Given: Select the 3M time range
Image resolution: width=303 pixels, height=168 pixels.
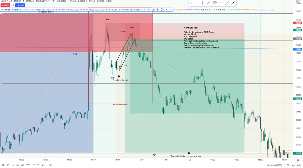Looking at the screenshot, I should pyautogui.click(x=18, y=165).
